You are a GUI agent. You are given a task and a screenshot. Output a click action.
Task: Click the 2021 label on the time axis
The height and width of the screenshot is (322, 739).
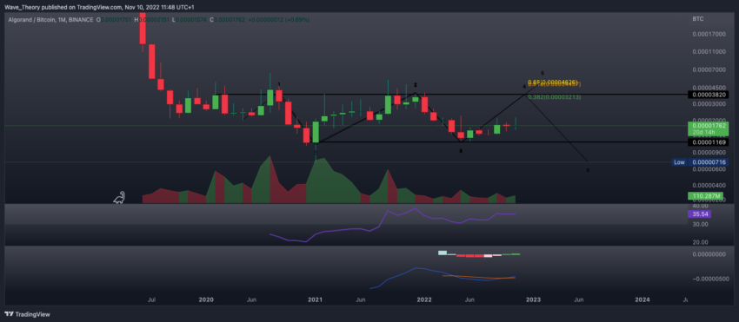pos(315,299)
